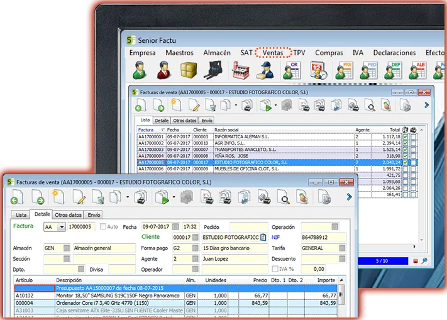Open the PRE quotes icon
The image size is (447, 320).
tap(344, 70)
